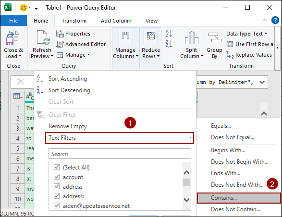Viewport: 282px width, 217px height.
Task: Click the Group By icon
Action: click(x=214, y=37)
